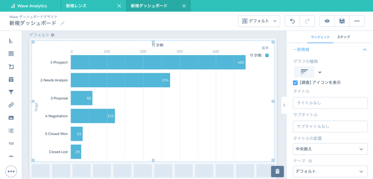
Task: Collapse the 一般情報 section
Action: click(364, 49)
